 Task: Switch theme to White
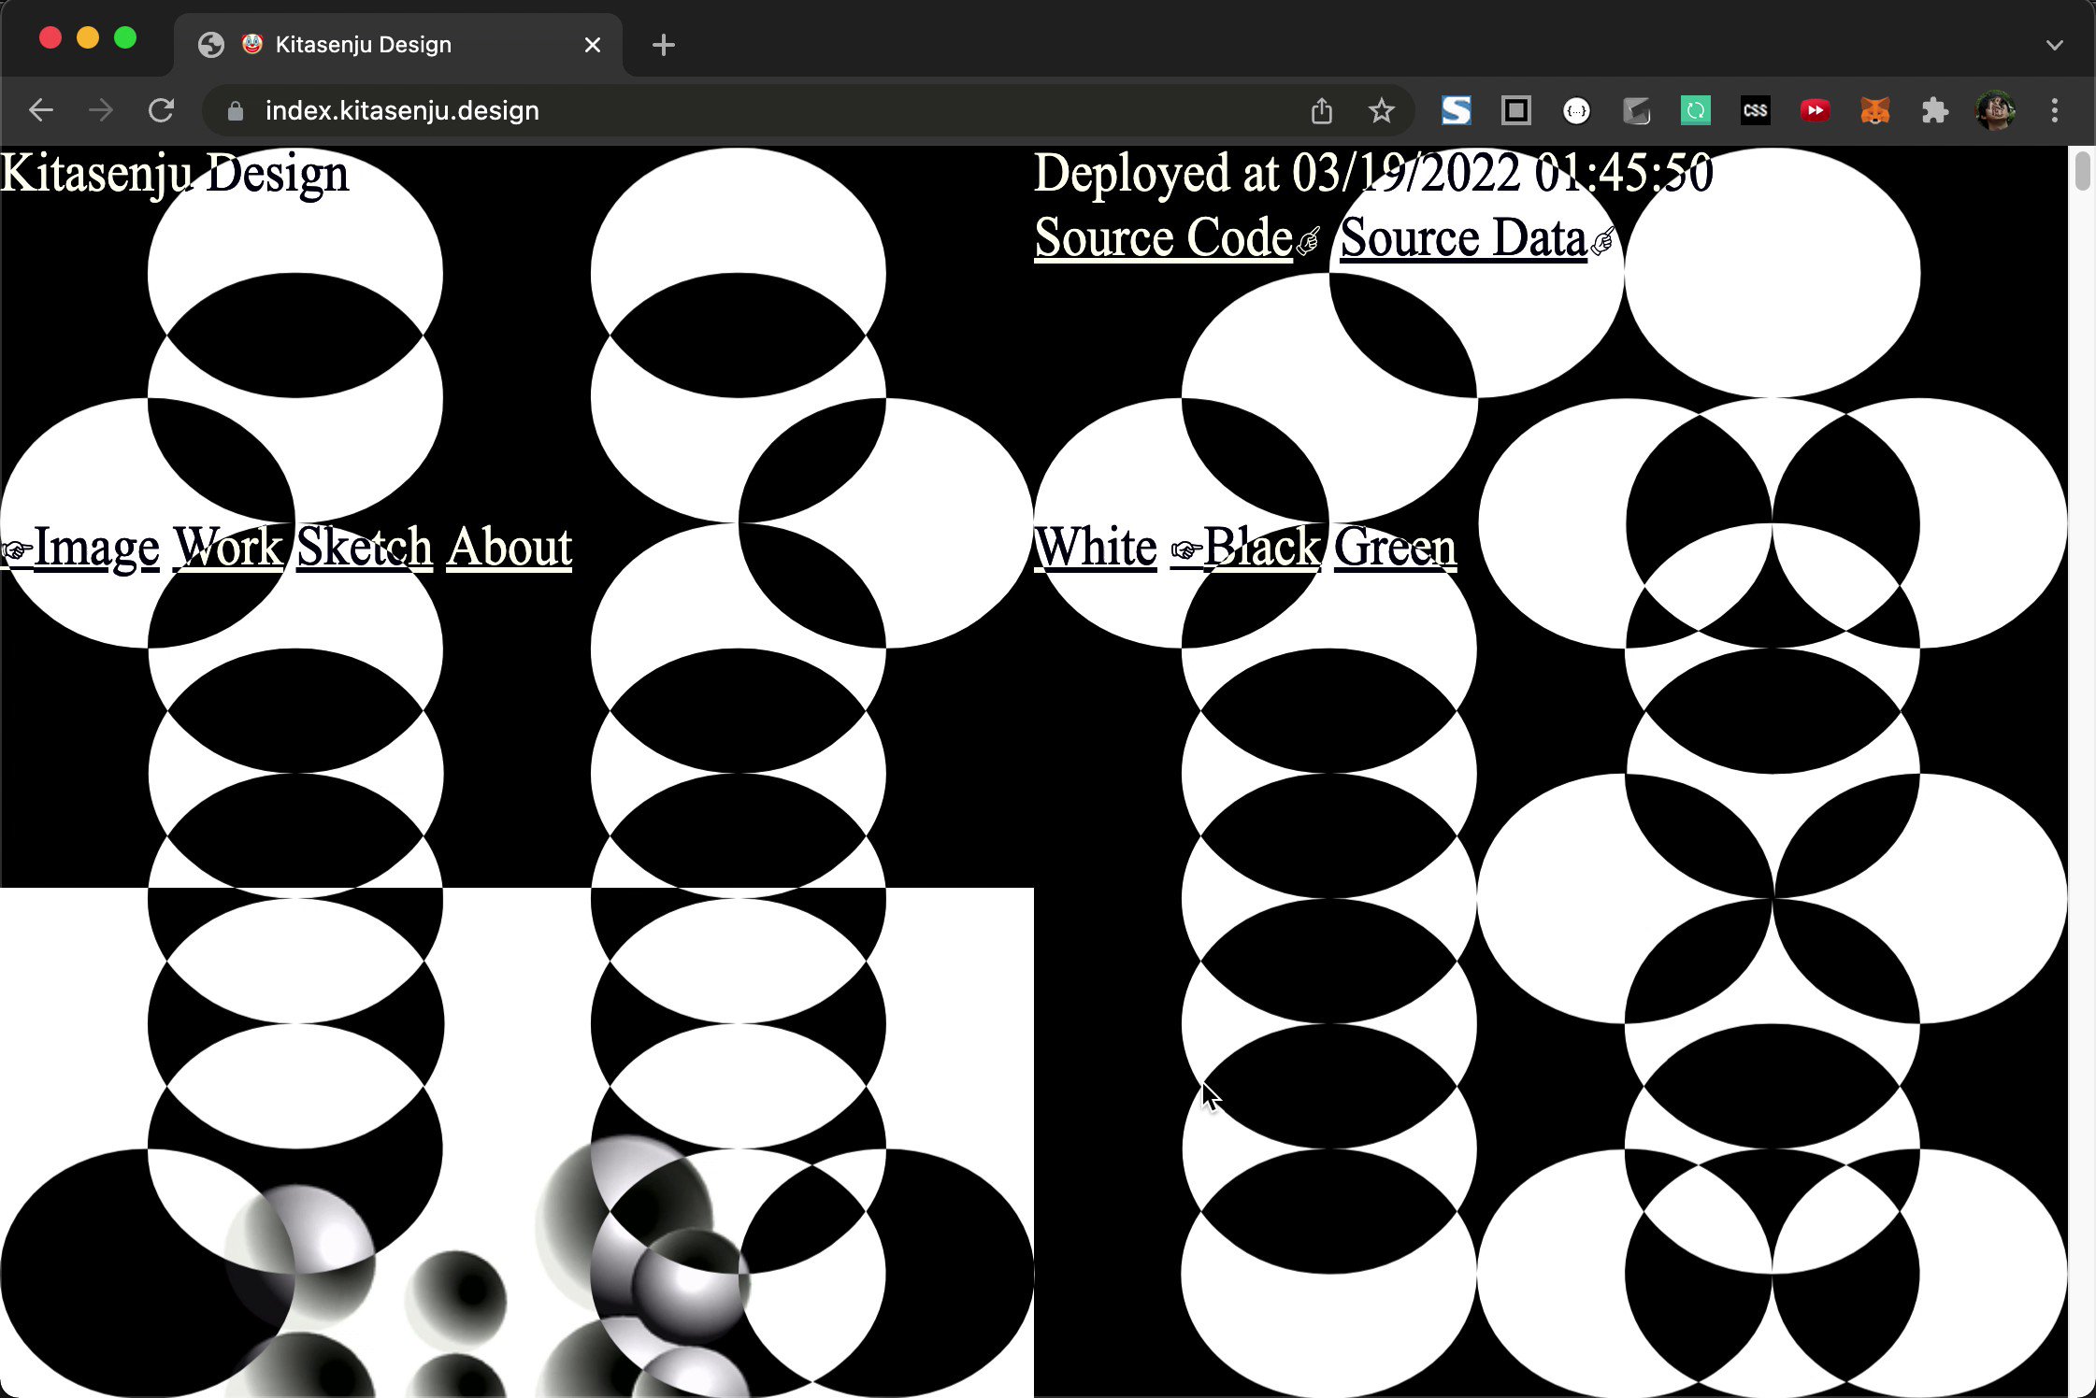click(1095, 548)
